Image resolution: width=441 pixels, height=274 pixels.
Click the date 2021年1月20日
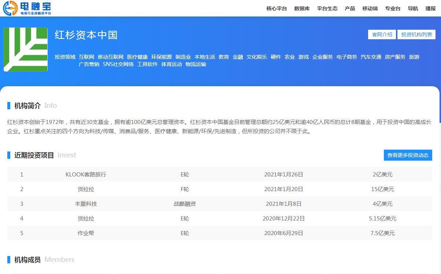click(284, 189)
